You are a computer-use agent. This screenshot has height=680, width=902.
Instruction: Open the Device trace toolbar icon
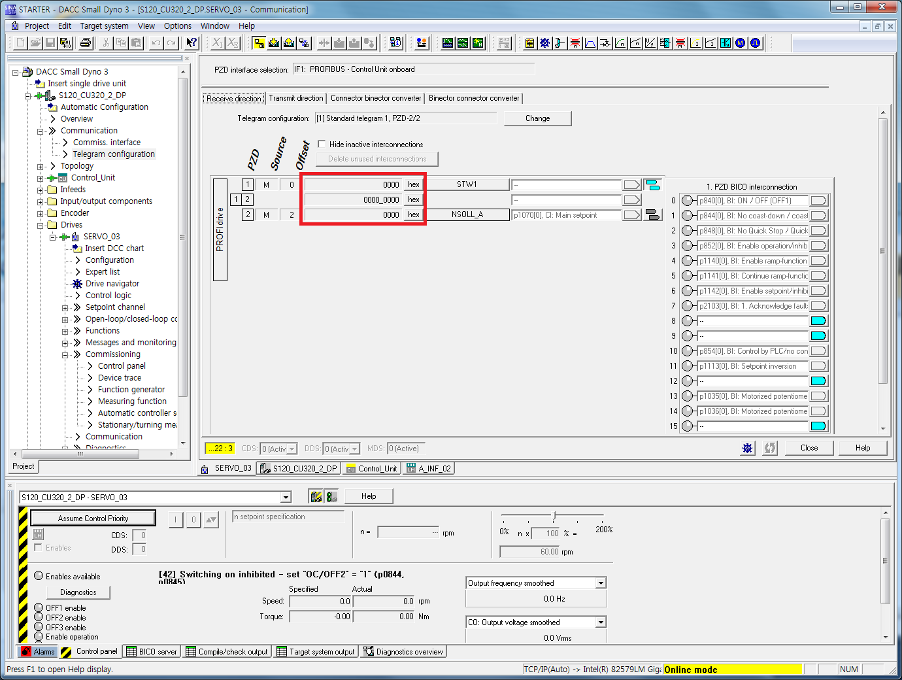tap(448, 43)
